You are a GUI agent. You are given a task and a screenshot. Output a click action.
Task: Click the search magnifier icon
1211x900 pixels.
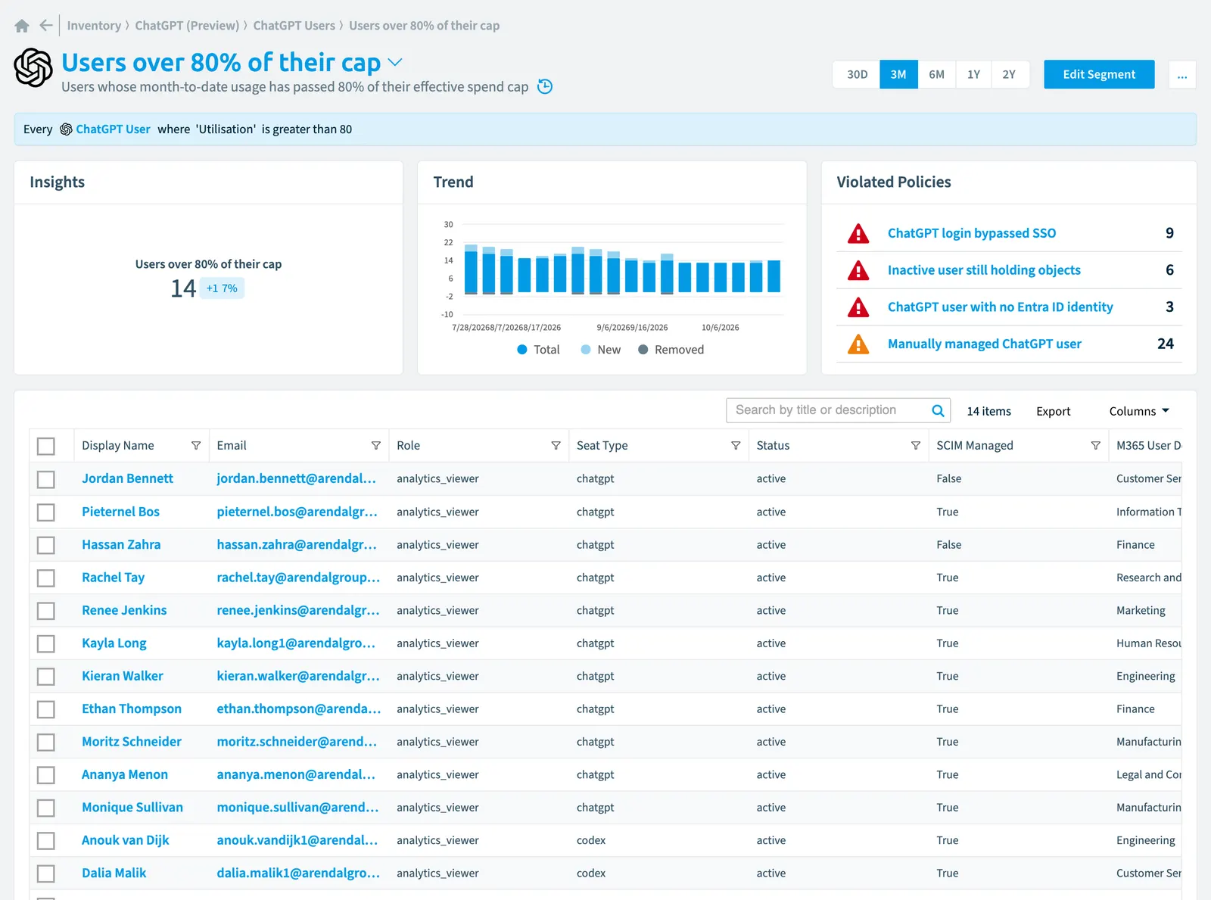pyautogui.click(x=938, y=410)
